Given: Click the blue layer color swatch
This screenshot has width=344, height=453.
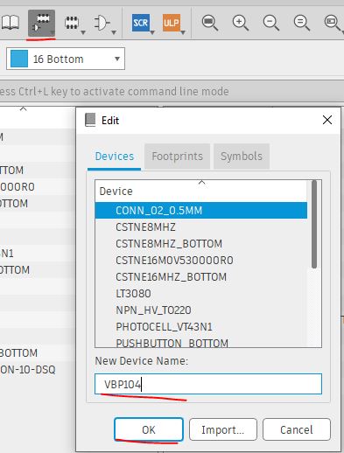Looking at the screenshot, I should pos(19,59).
